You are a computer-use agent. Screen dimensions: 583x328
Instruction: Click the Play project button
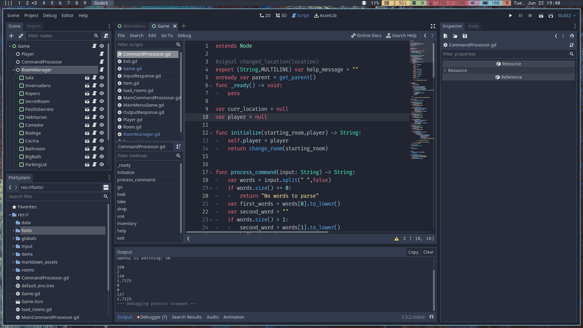(x=510, y=15)
